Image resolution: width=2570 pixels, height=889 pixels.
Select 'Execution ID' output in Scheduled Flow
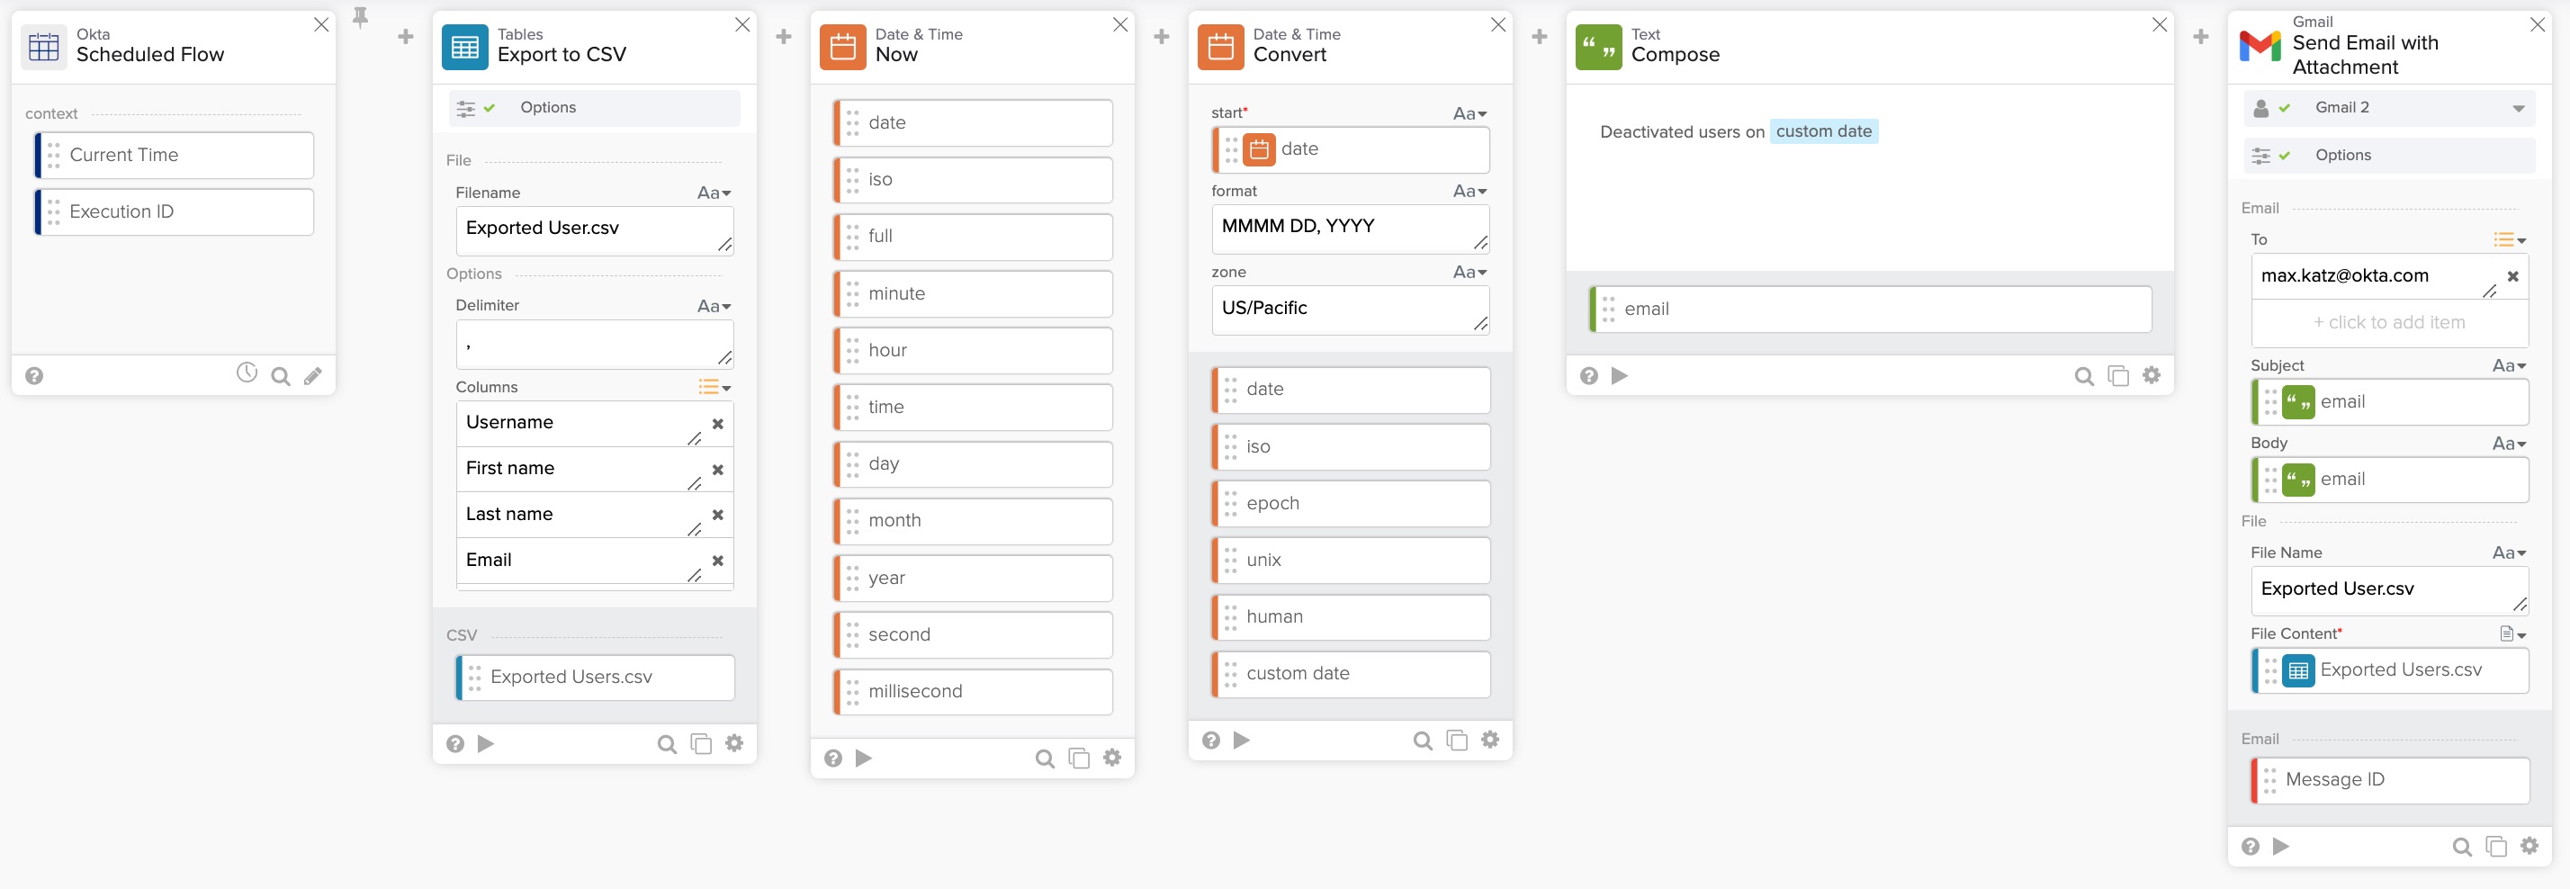175,212
